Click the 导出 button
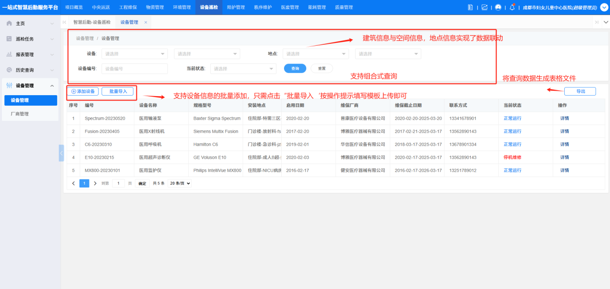This screenshot has height=289, width=610. coord(579,91)
